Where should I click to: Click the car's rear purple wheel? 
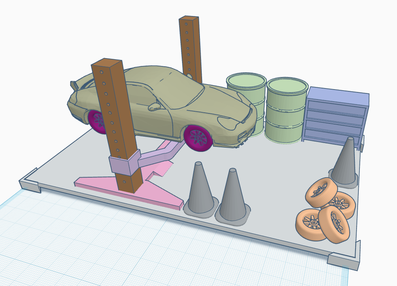(x=96, y=121)
